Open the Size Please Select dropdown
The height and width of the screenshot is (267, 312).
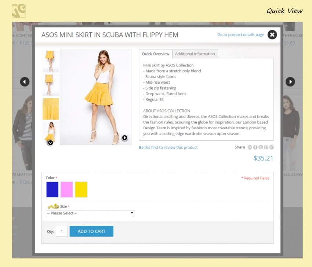tap(90, 213)
